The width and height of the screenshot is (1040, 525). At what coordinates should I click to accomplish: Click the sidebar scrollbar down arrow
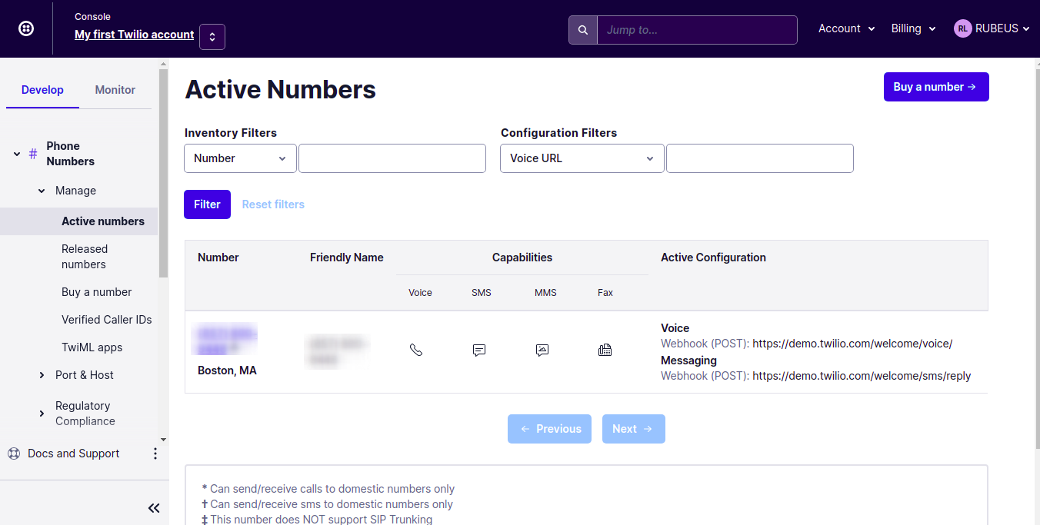163,439
